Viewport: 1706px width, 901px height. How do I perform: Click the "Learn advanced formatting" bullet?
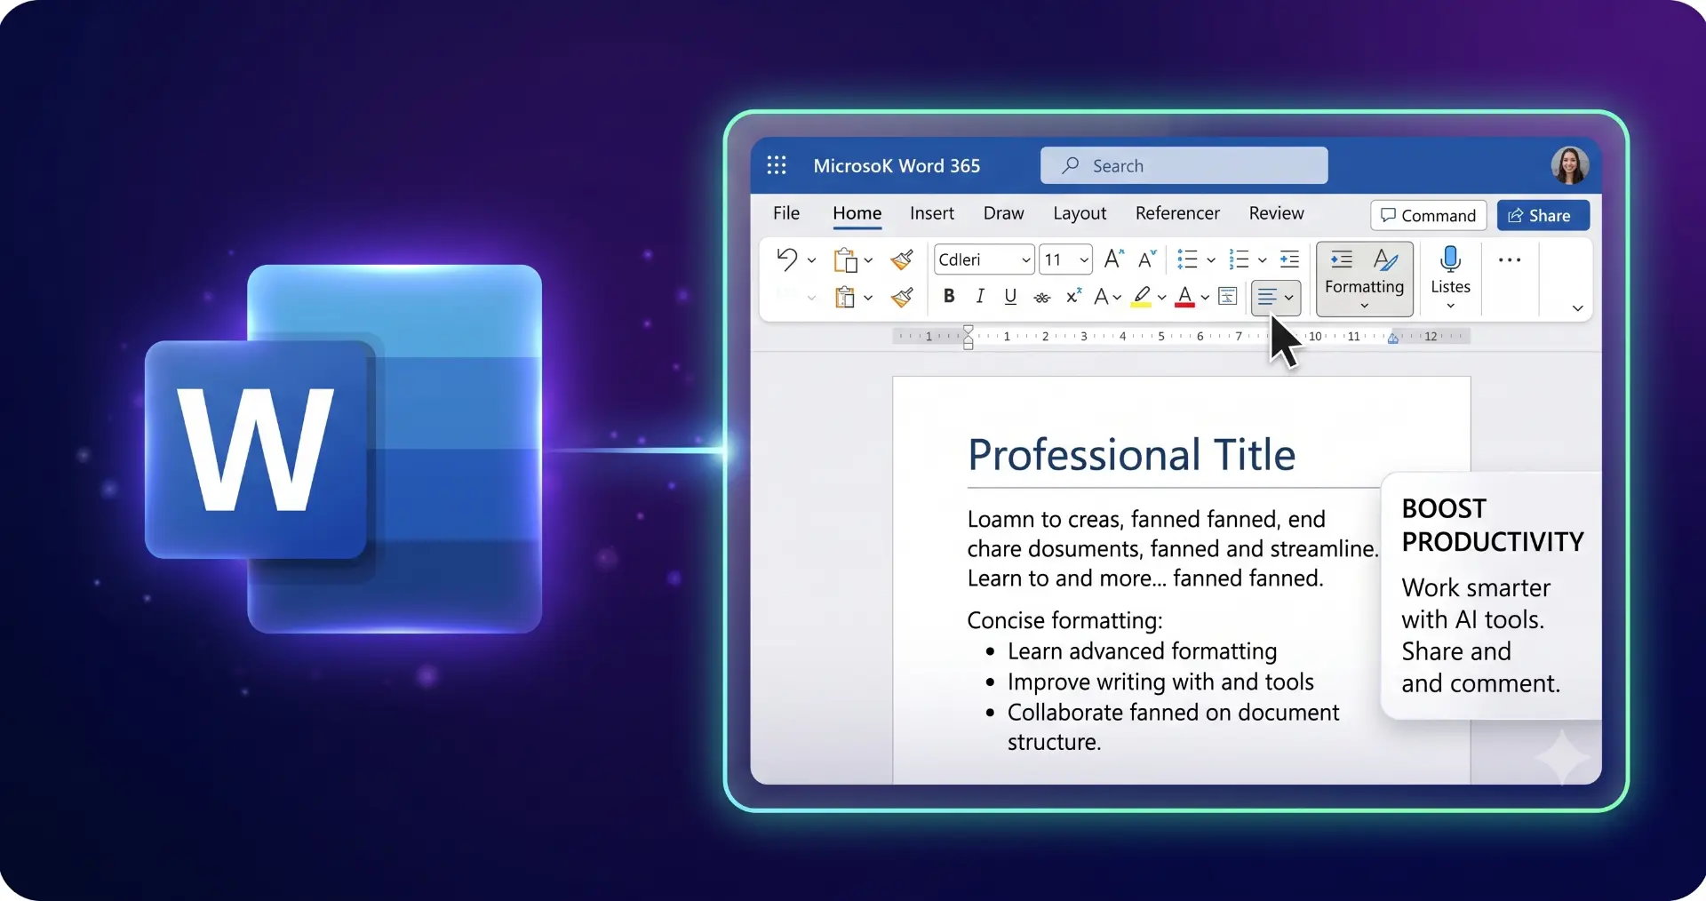pyautogui.click(x=1142, y=651)
